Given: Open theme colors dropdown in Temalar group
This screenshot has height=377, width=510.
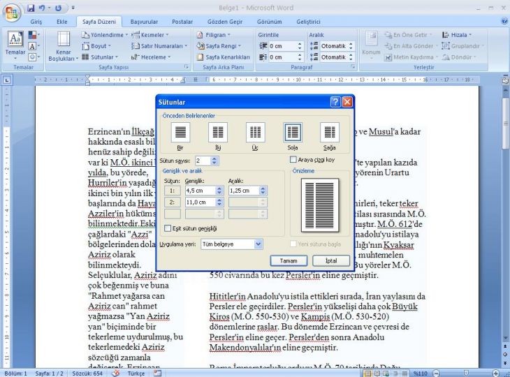Looking at the screenshot, I should (x=34, y=35).
